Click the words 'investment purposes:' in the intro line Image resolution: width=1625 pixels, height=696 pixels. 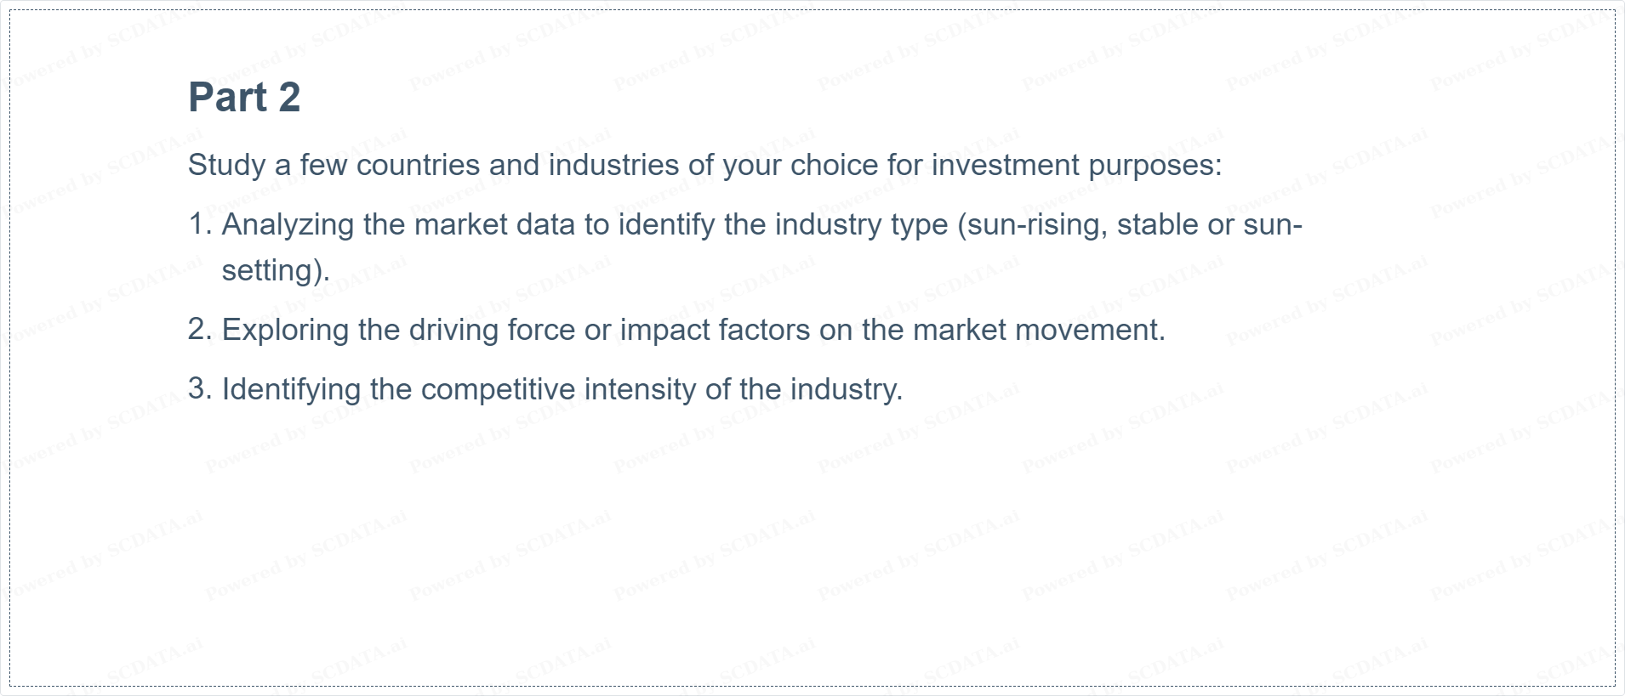pos(1076,165)
